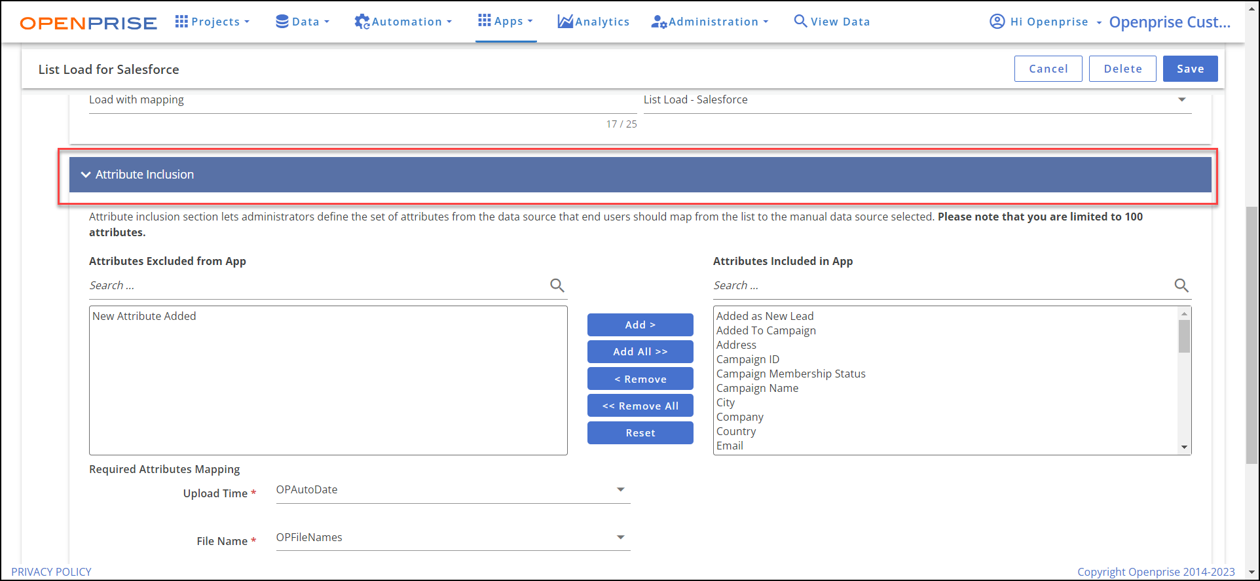
Task: Select Added as New Lead attribute
Action: tap(765, 316)
